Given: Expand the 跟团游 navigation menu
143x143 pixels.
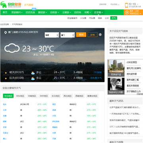Looking at the screenshot, I should tap(43, 12).
